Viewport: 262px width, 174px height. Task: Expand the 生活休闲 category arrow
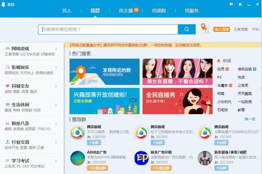(x=56, y=105)
